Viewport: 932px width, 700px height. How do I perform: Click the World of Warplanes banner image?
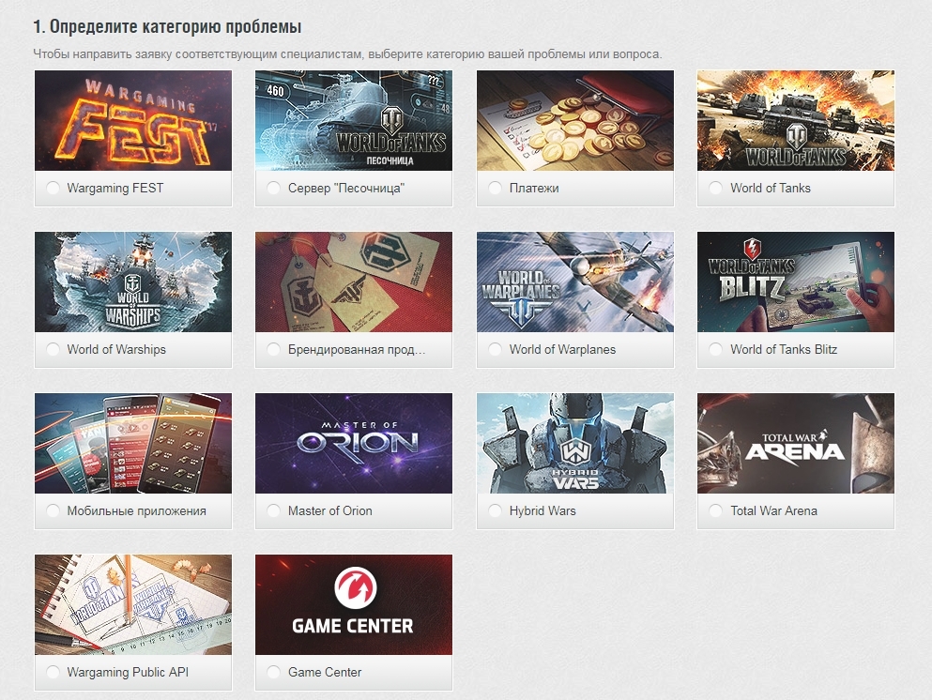(575, 282)
